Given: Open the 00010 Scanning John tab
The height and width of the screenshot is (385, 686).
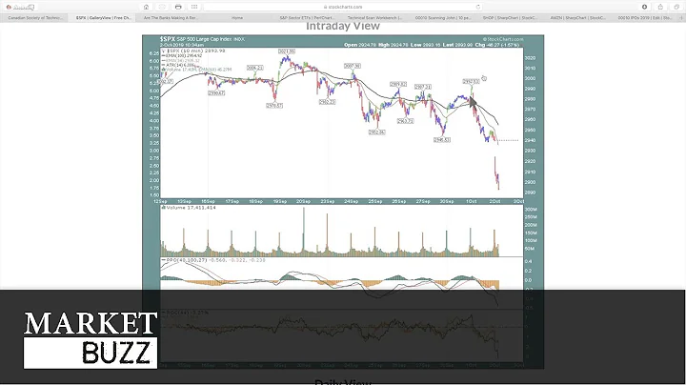Looking at the screenshot, I should coord(442,18).
